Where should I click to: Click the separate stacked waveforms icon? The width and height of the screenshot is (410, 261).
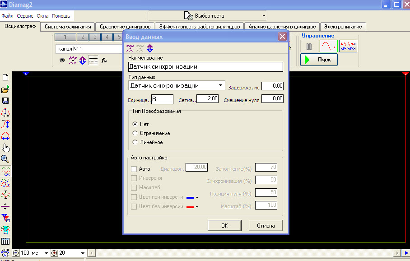5,172
